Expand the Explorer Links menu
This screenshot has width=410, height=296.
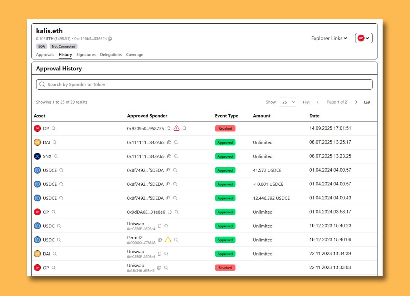click(329, 38)
